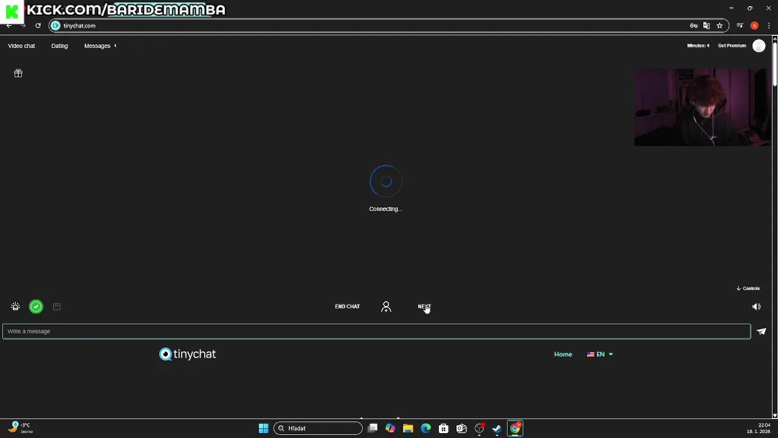
Task: Open Steam from taskbar
Action: tap(497, 428)
